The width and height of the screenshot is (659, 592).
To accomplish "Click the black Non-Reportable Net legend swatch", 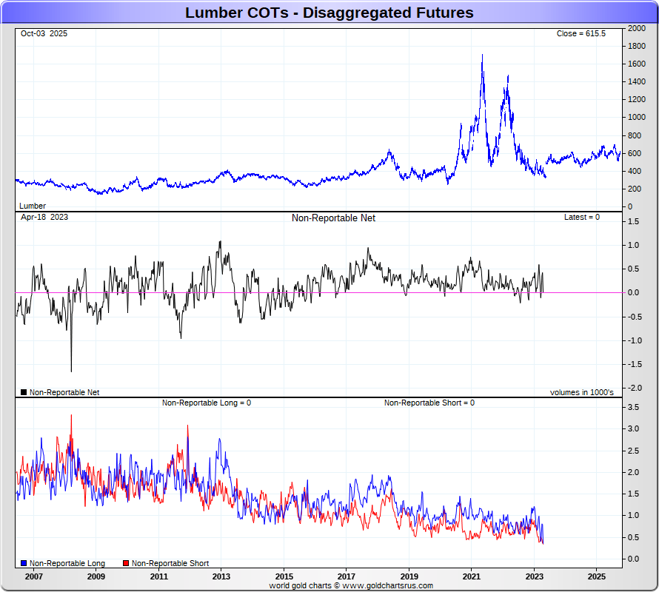I will tap(24, 392).
